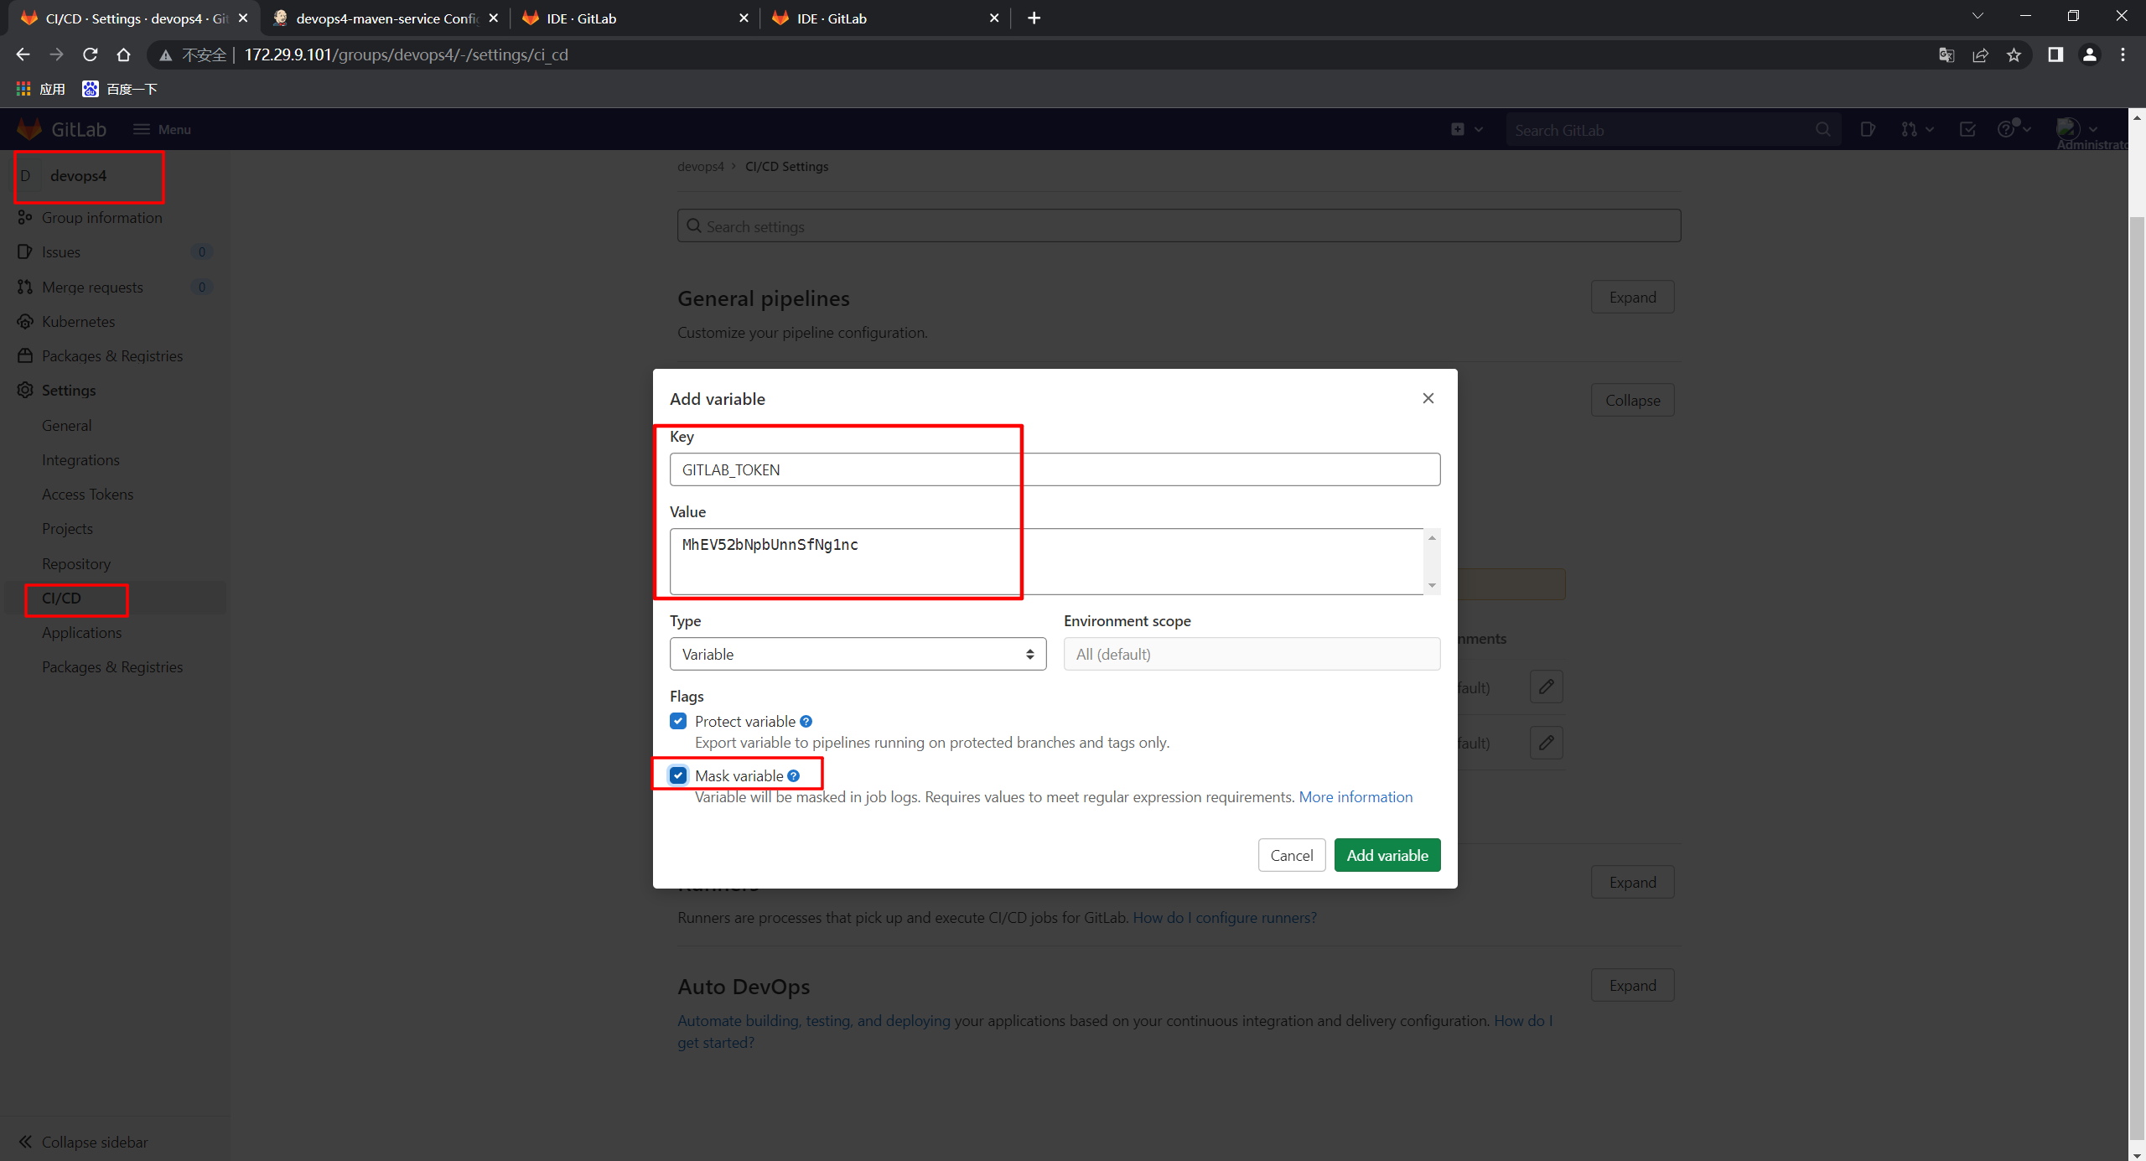The width and height of the screenshot is (2146, 1161).
Task: Open Projects settings in sidebar
Action: [67, 528]
